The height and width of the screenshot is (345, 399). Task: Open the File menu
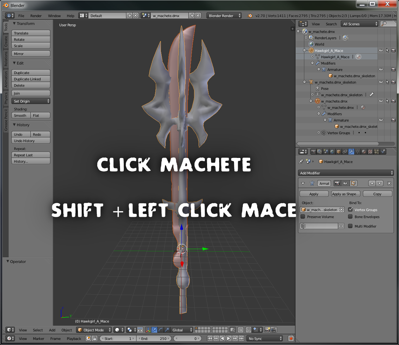[x=21, y=16]
